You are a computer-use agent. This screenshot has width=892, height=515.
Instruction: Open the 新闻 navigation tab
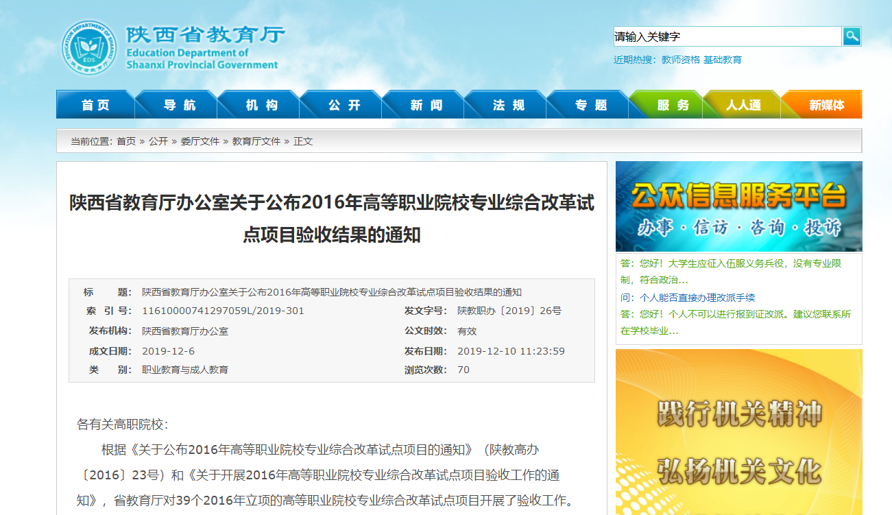[x=426, y=105]
